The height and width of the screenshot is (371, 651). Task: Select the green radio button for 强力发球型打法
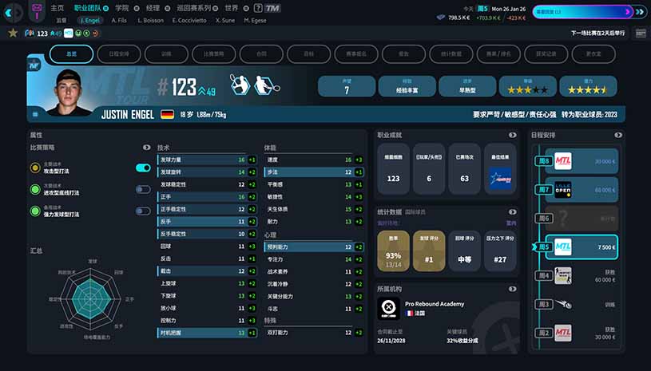coord(35,211)
